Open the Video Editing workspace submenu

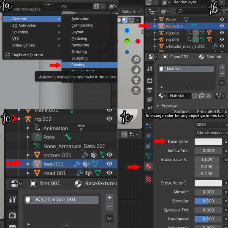[x=32, y=45]
